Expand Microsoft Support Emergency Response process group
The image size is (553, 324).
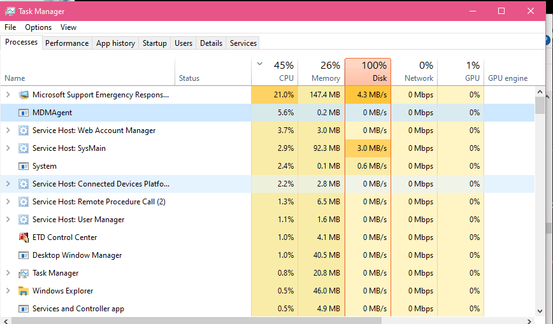[x=8, y=95]
